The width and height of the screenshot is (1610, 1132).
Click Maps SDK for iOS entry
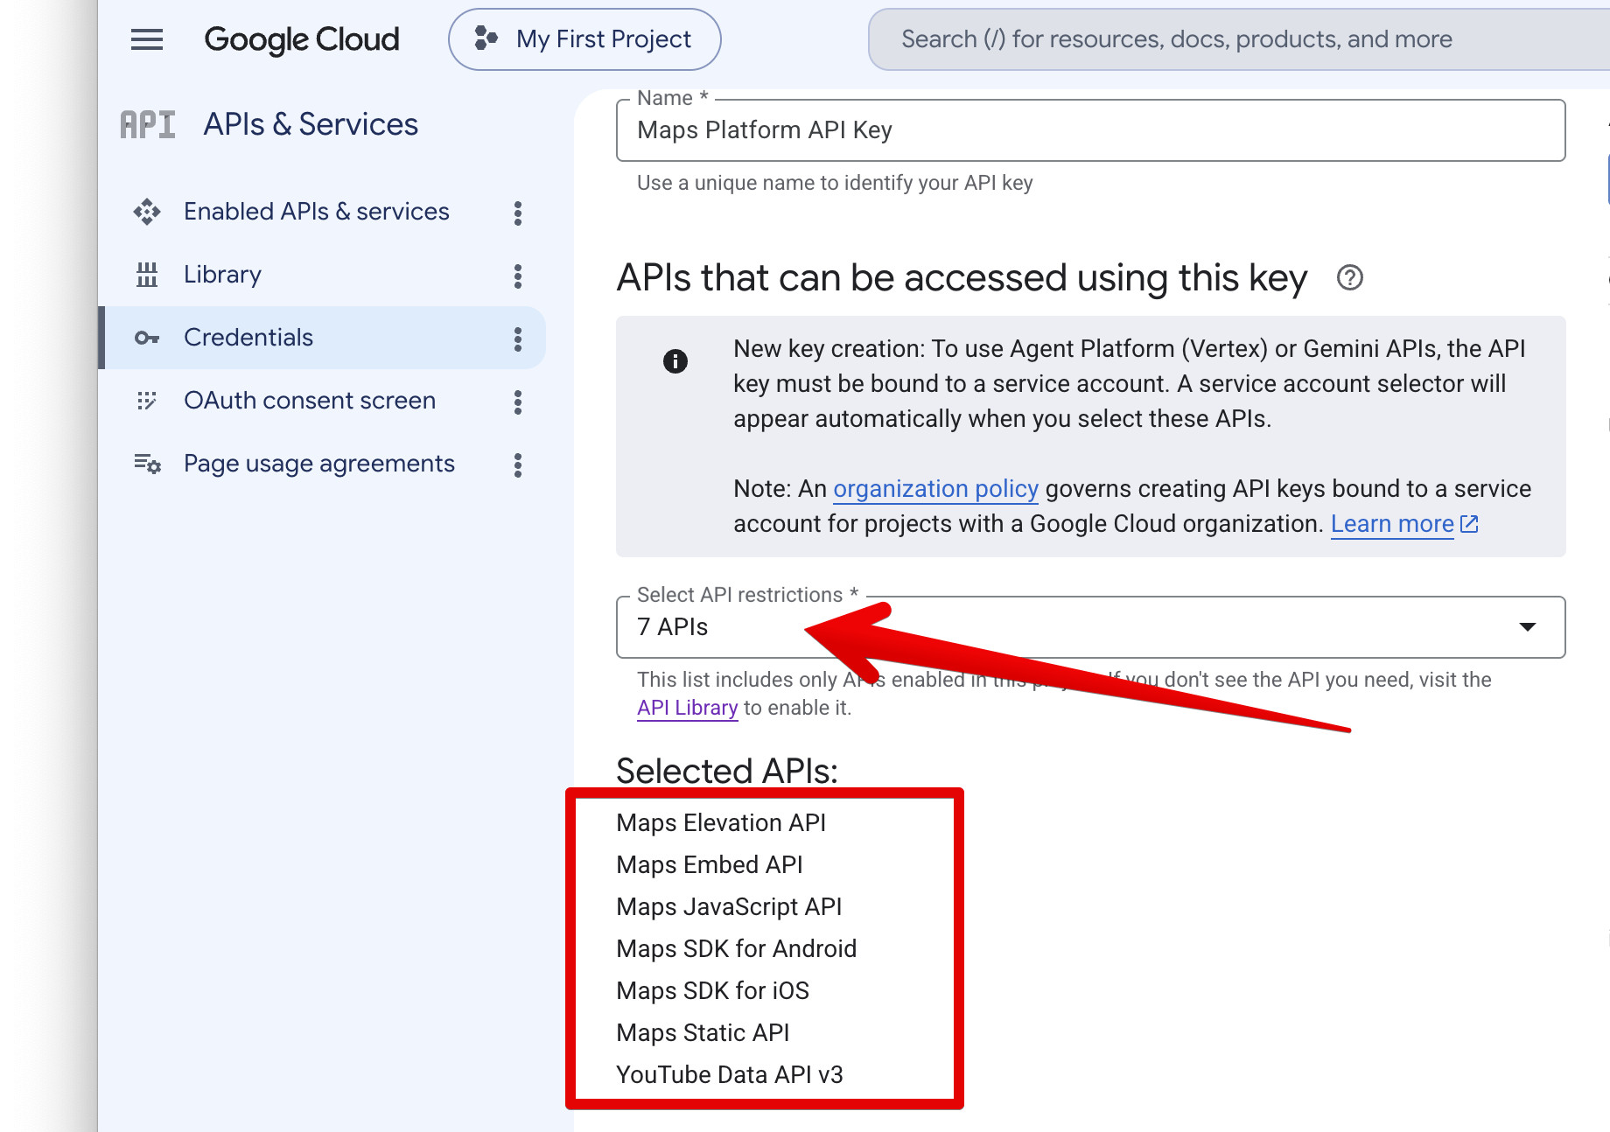[712, 991]
